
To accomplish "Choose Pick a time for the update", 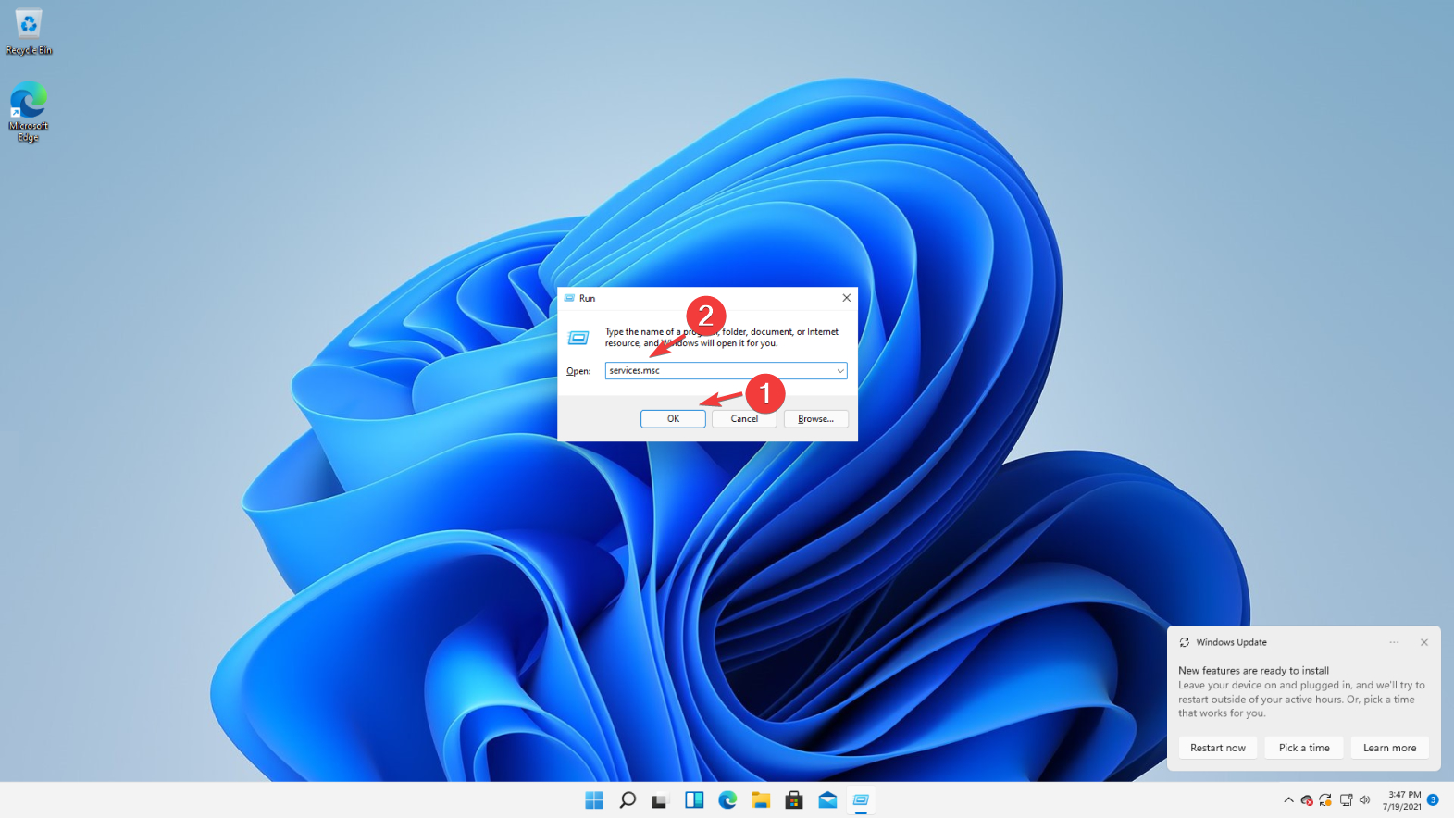I will click(1303, 748).
